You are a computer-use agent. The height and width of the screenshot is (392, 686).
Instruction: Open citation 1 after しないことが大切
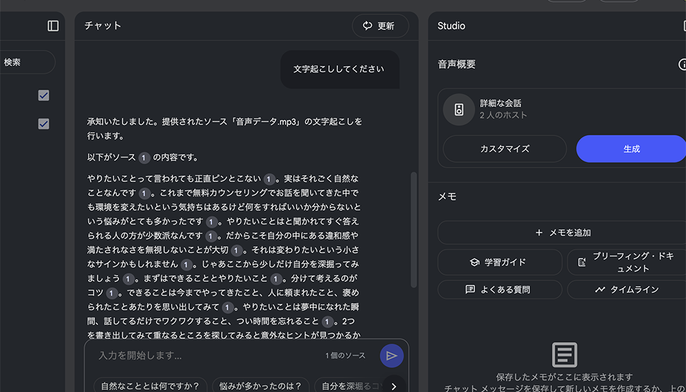coord(237,250)
